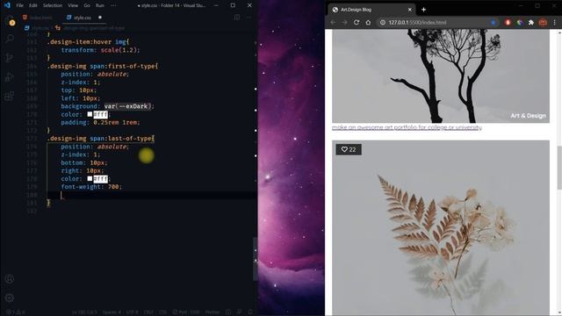562x316 pixels.
Task: Click the padding: 0.25rem 1rem line
Action: coord(100,122)
